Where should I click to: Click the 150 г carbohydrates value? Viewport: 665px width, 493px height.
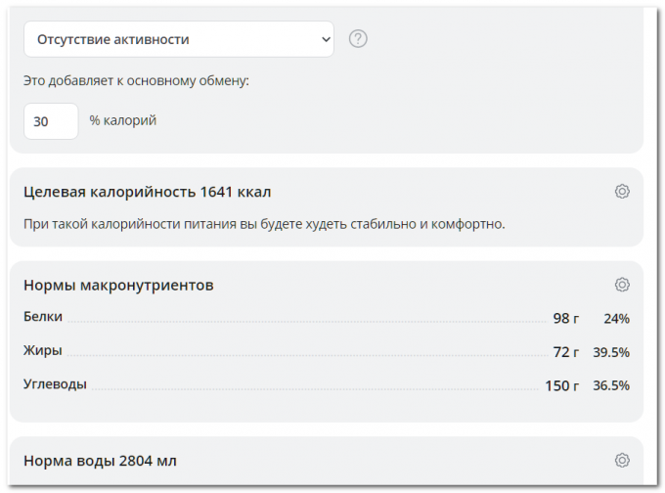pyautogui.click(x=561, y=386)
